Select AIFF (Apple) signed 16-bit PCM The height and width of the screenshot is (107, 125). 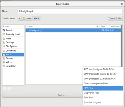point(103,69)
